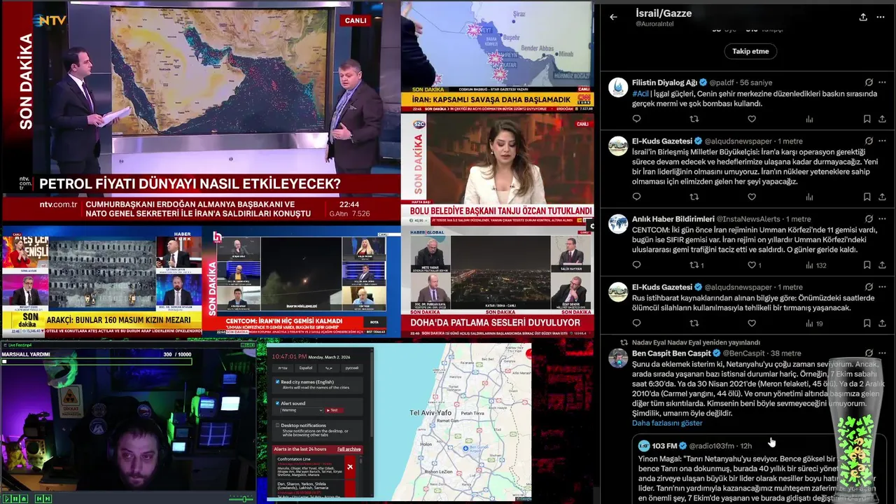Reply to the Filistin Diyalog Ağı tweet
Viewport: 896px width, 504px height.
pos(636,119)
